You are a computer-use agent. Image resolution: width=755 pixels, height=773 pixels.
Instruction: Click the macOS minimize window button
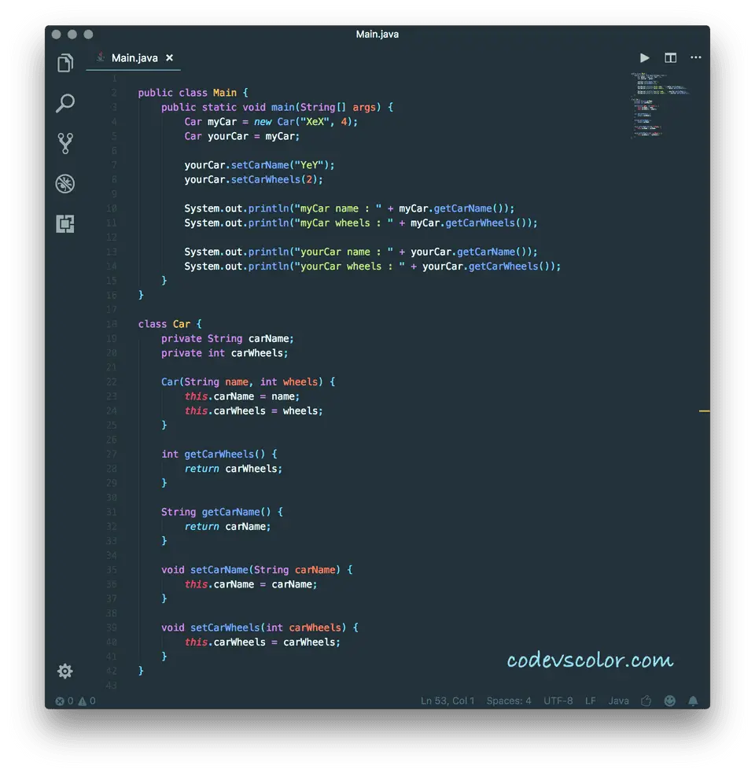(x=72, y=34)
